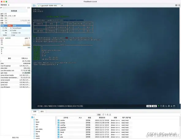Screen dimensions: 181x139
Task: Switch to grid layout view icon
Action: point(176,5)
